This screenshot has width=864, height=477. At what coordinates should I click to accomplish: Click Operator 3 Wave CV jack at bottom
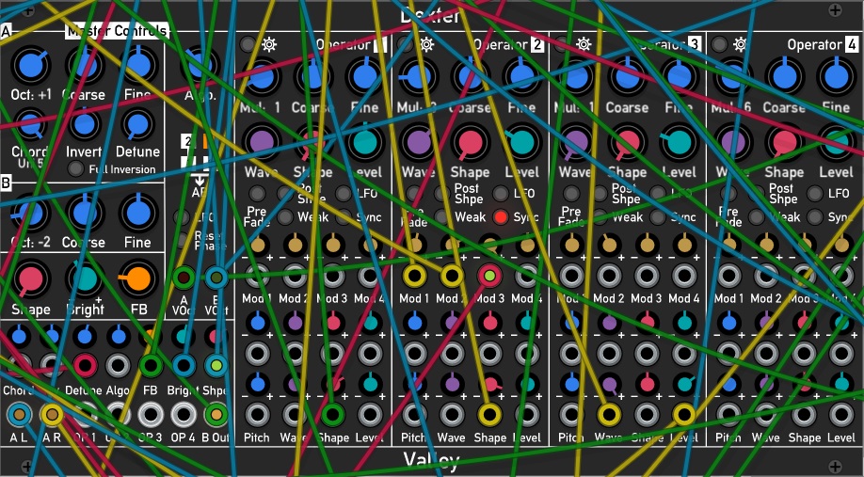(x=609, y=415)
